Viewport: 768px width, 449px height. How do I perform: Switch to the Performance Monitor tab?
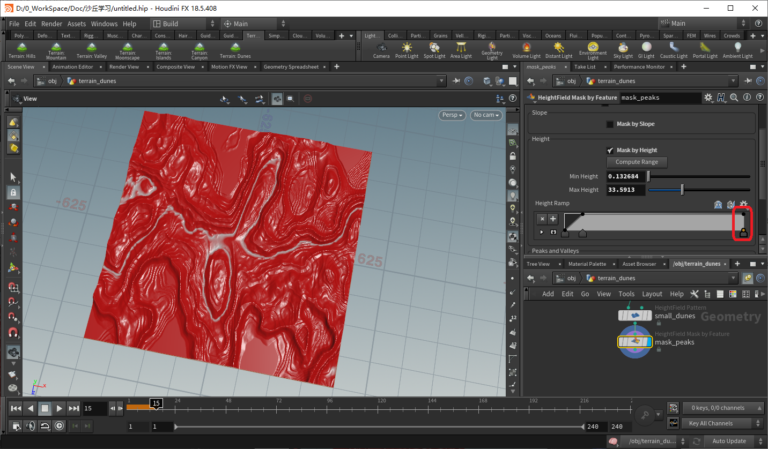639,67
